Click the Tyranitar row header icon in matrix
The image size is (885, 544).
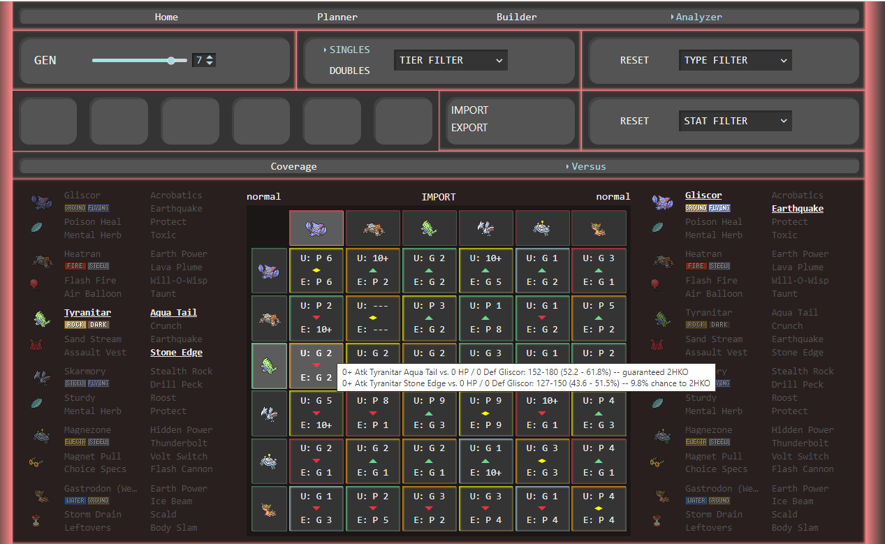coord(269,366)
